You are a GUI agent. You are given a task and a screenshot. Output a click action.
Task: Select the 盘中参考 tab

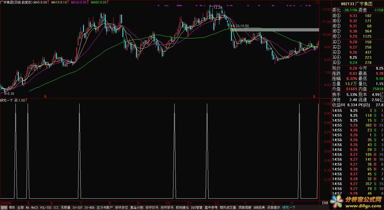(x=211, y=208)
